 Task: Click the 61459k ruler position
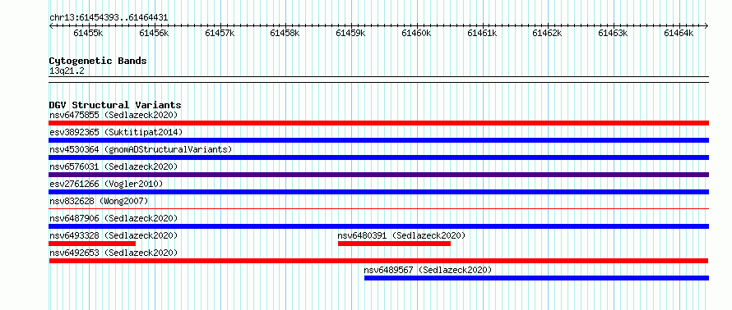[350, 33]
